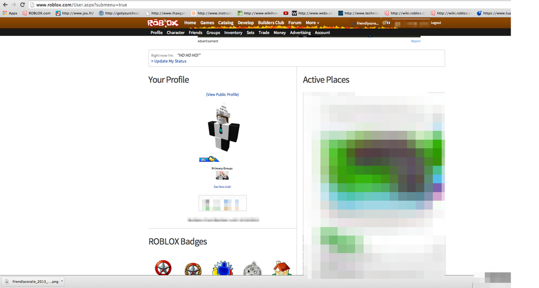This screenshot has height=288, width=539.
Task: Click the ROBLOX logo in the header
Action: click(163, 23)
